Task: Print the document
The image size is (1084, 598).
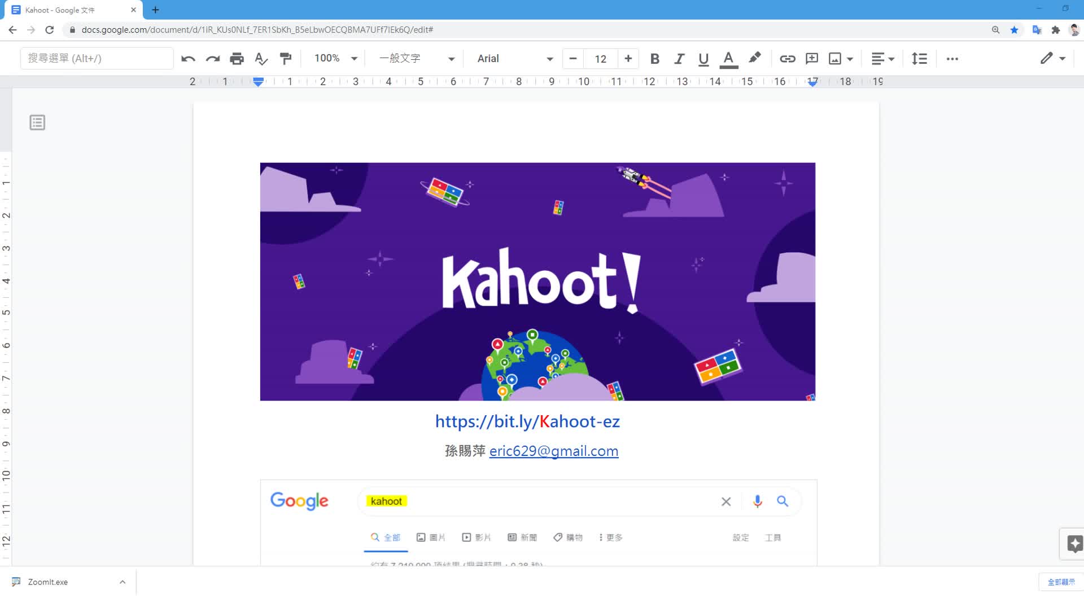Action: pyautogui.click(x=237, y=59)
